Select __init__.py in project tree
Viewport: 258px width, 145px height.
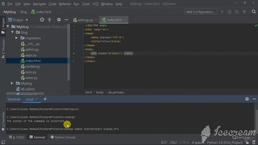click(33, 44)
